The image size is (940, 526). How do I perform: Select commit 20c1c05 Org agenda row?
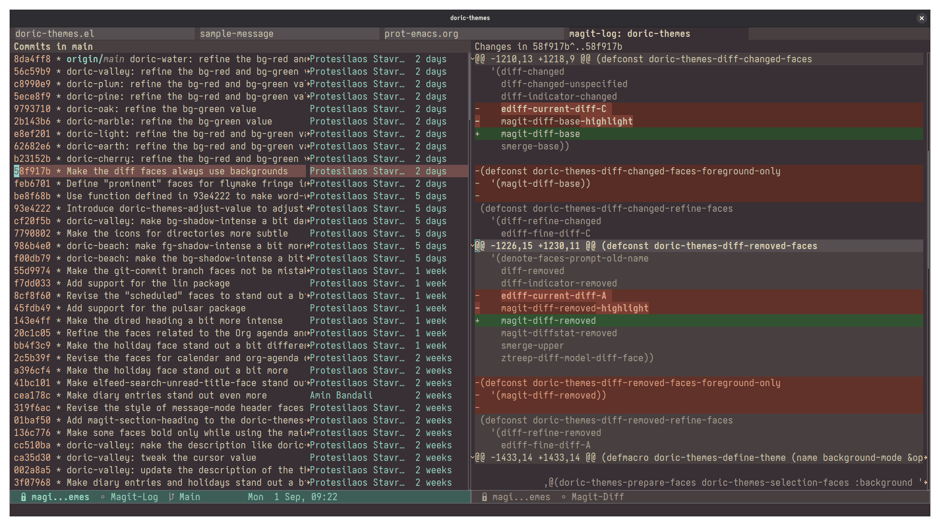coord(240,333)
